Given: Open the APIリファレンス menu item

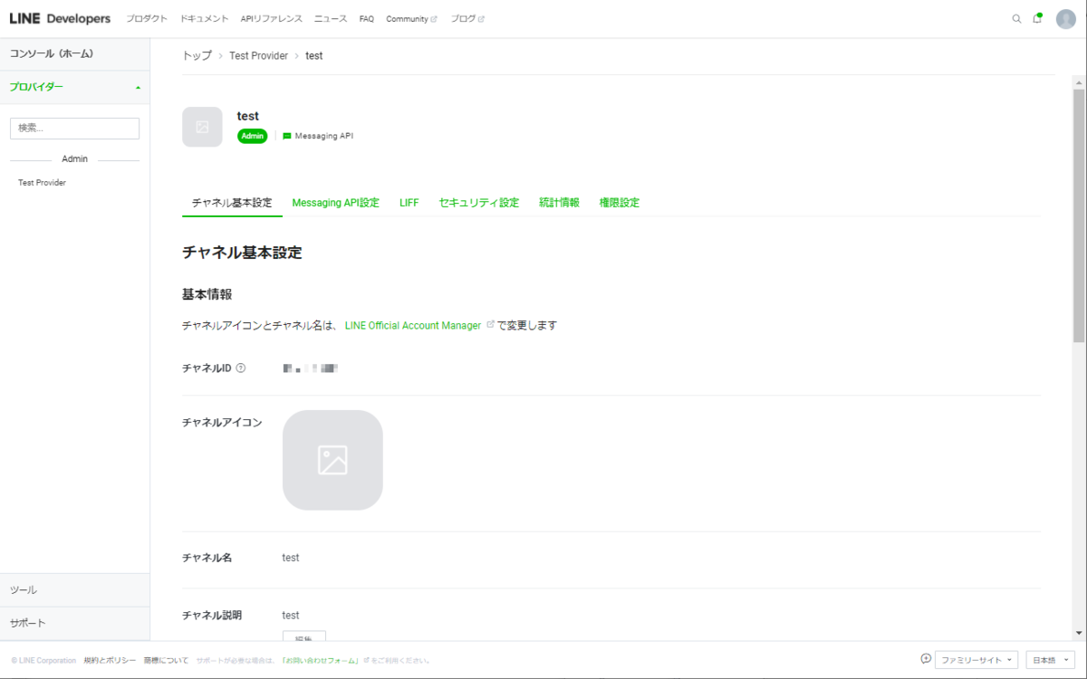Looking at the screenshot, I should pos(272,19).
